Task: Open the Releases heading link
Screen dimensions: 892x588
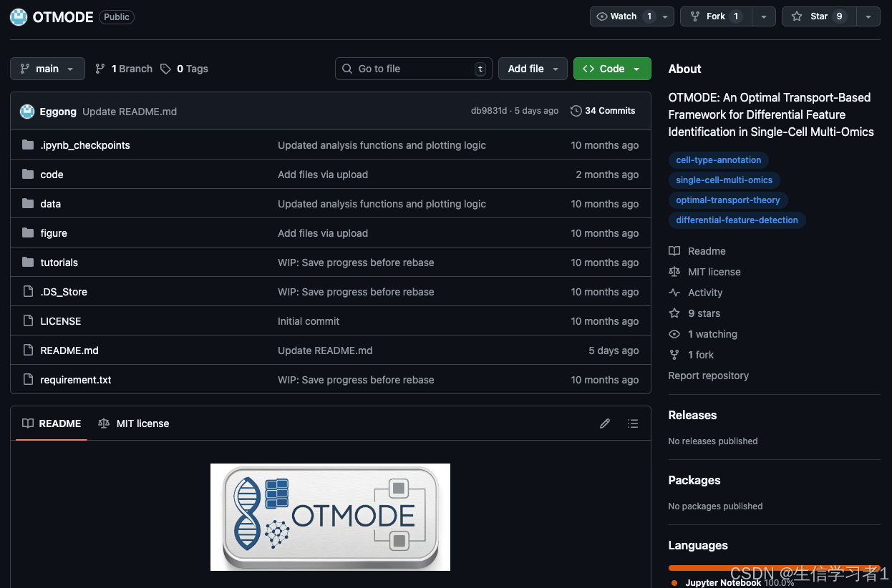Action: tap(692, 415)
